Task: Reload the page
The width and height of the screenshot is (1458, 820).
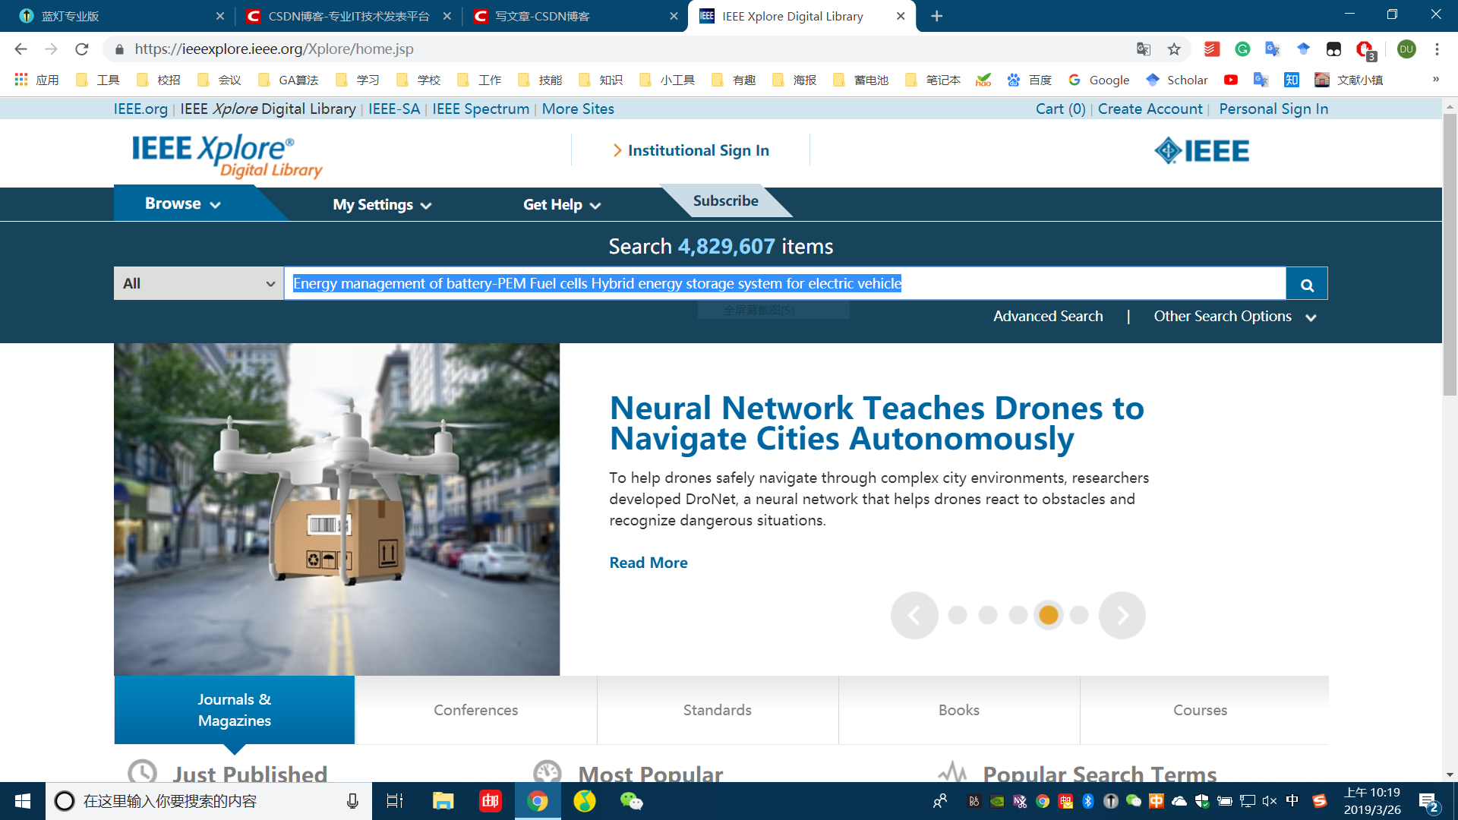Action: point(82,49)
